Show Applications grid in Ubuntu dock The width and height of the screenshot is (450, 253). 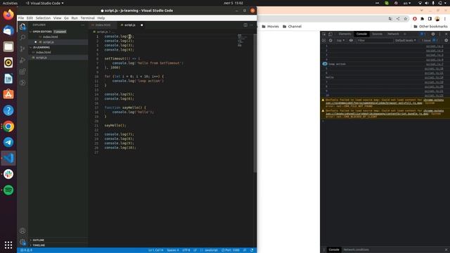click(8, 245)
